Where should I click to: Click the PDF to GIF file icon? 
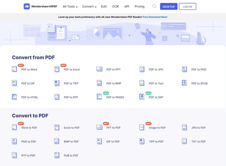click(x=14, y=83)
